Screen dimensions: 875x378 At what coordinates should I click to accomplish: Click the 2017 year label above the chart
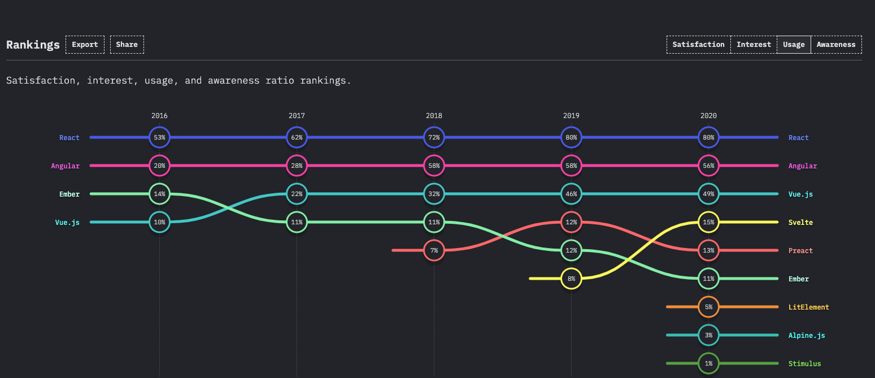point(297,115)
